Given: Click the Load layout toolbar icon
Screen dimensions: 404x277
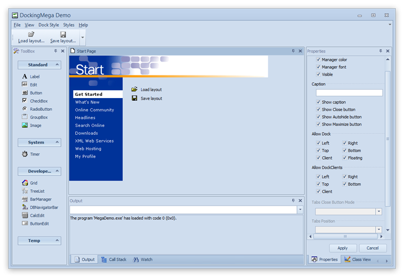Looking at the screenshot, I should click(x=31, y=34).
